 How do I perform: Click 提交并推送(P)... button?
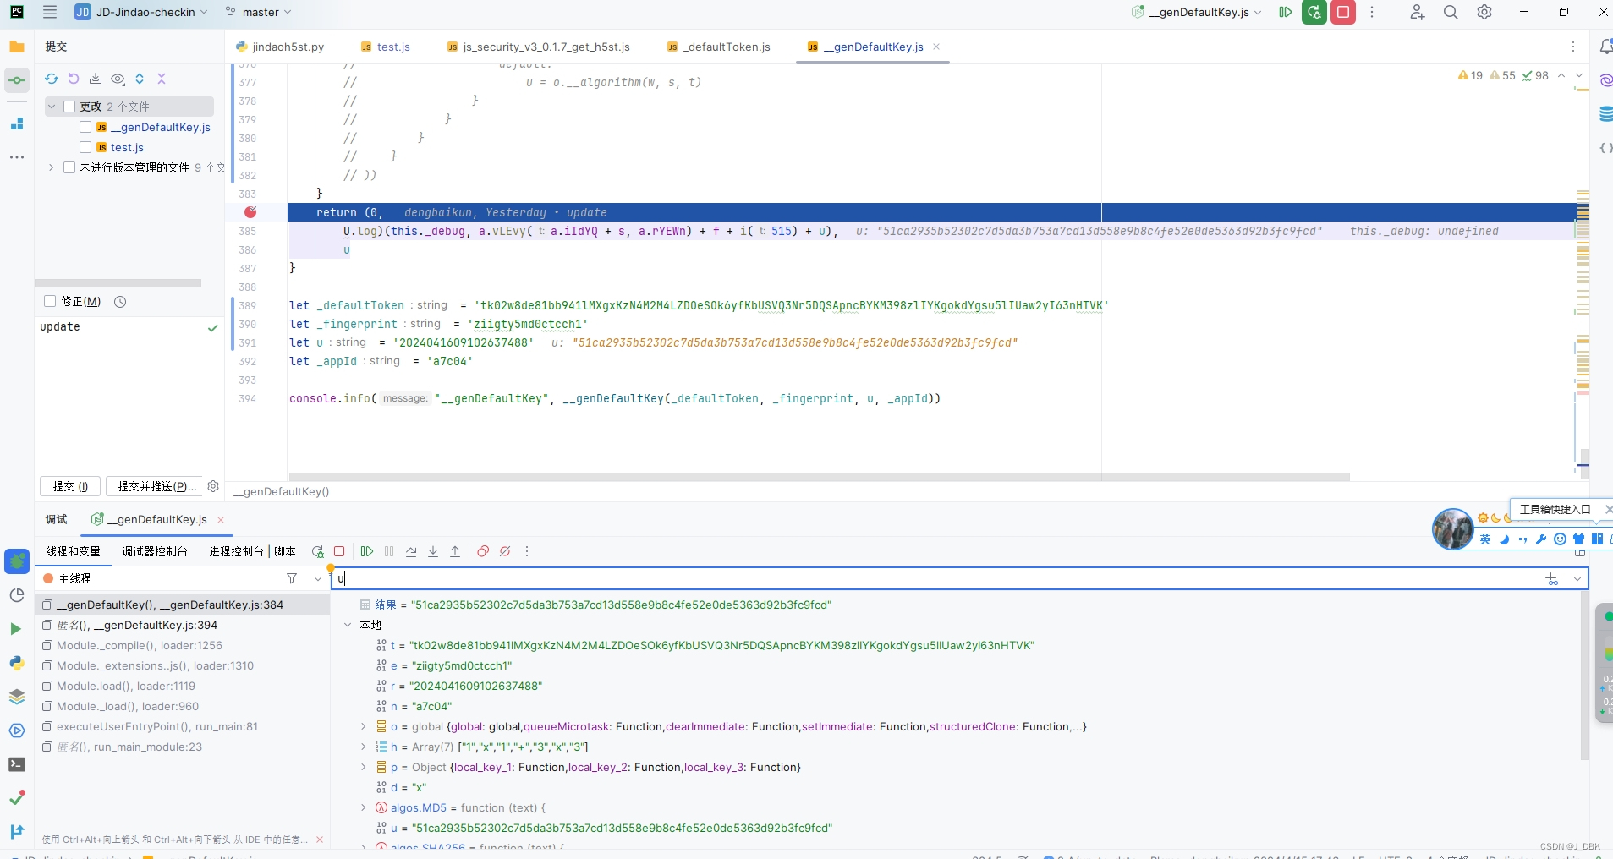[155, 486]
